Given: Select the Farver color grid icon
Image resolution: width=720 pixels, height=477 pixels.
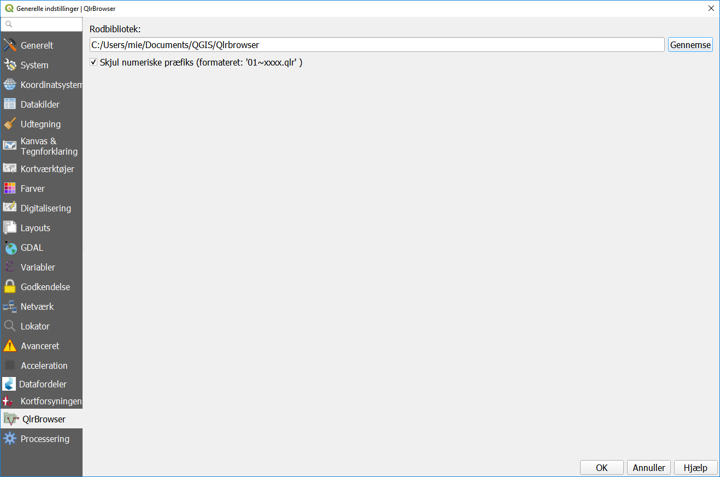Looking at the screenshot, I should point(10,189).
